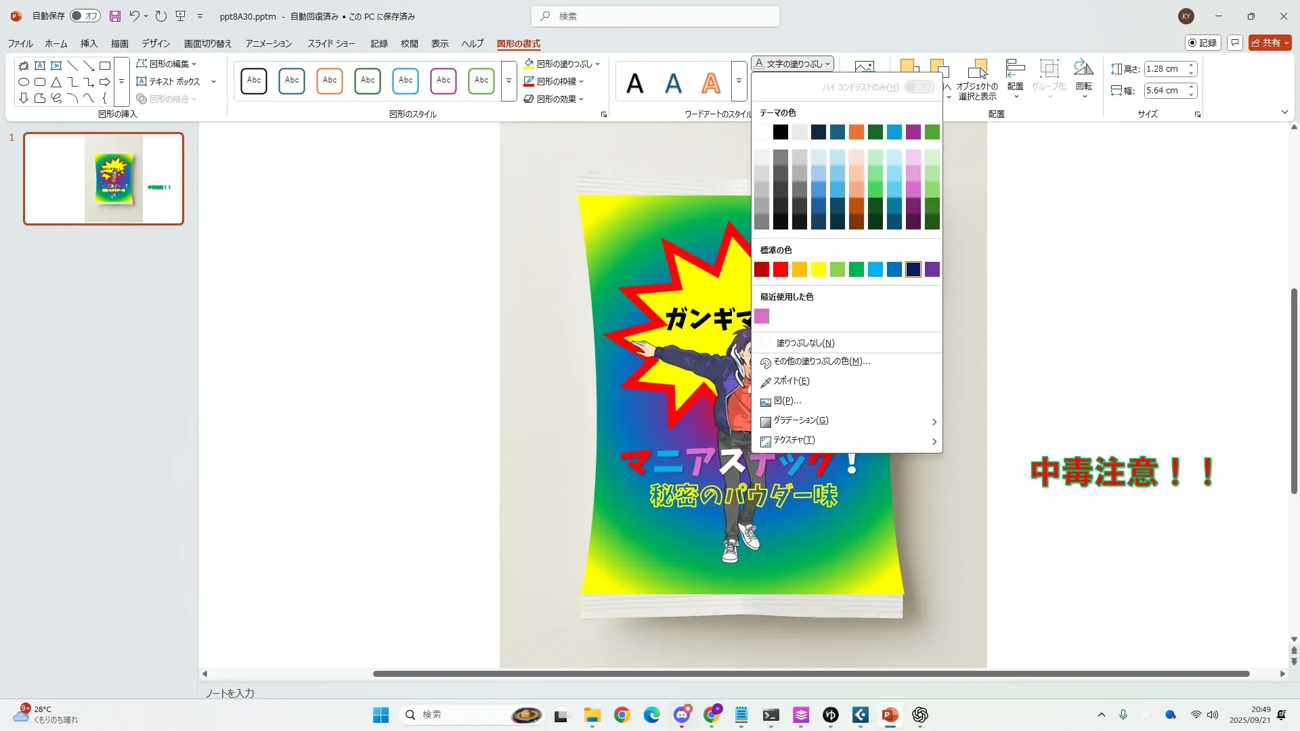Viewport: 1300px width, 731px height.
Task: Toggle ハイコントラストのみ switch
Action: (919, 87)
